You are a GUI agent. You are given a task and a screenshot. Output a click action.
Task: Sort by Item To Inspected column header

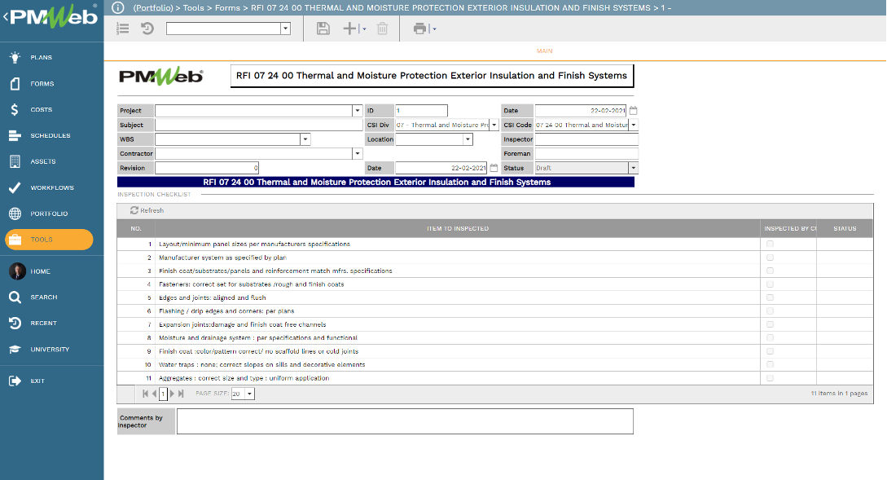(x=458, y=228)
